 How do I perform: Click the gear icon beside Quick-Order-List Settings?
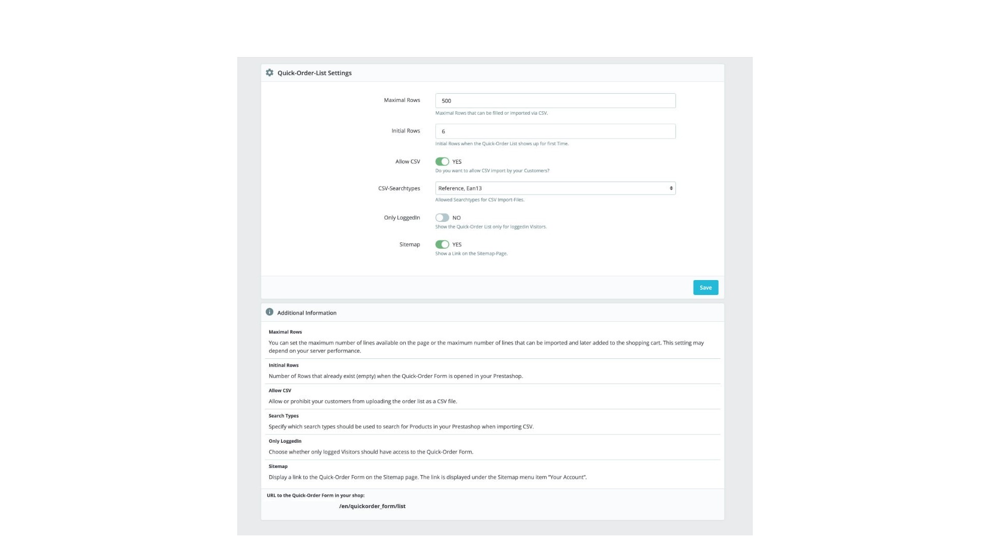click(269, 73)
